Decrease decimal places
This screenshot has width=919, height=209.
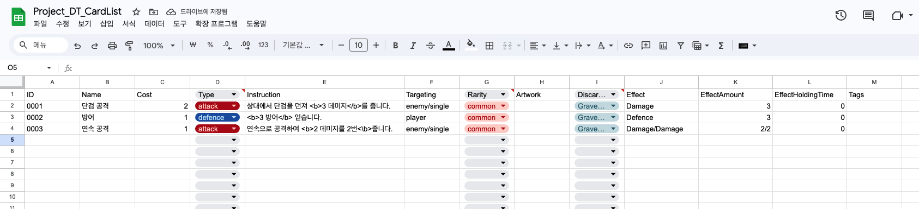(227, 45)
